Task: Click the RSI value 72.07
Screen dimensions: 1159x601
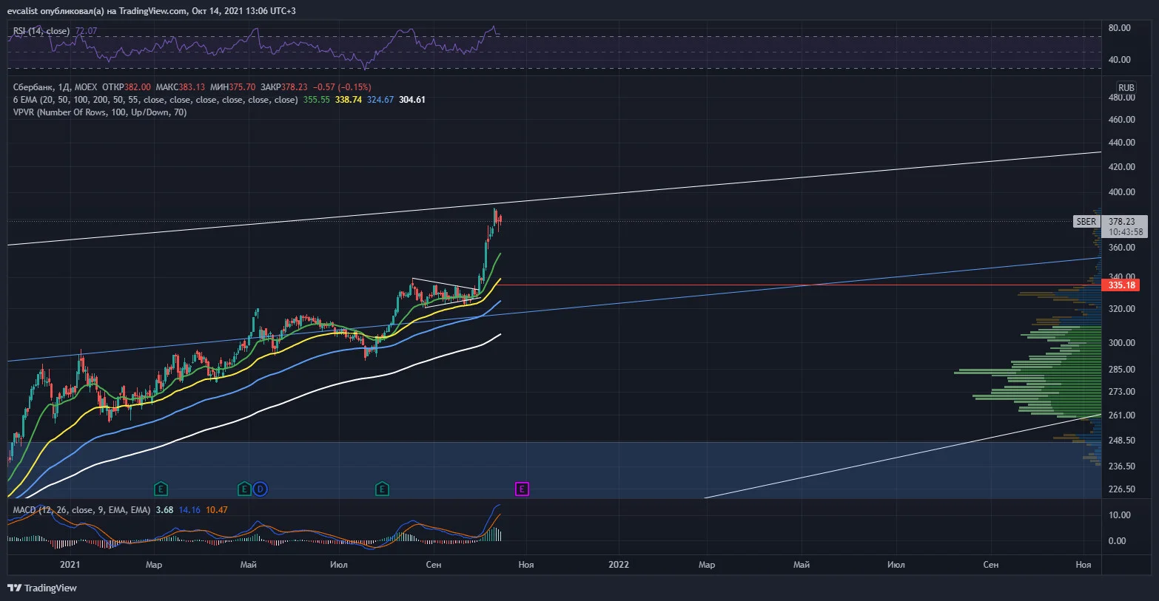Action: coord(86,31)
